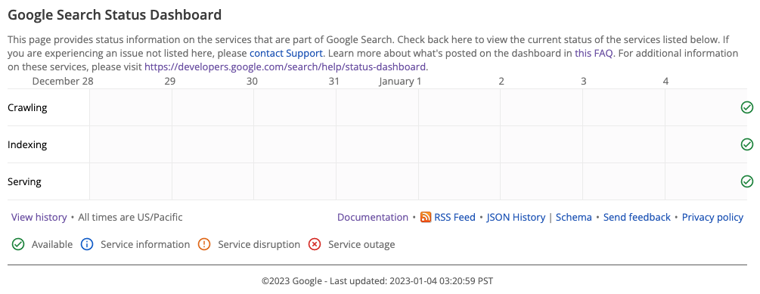The width and height of the screenshot is (760, 294).
Task: Open the Schema link
Action: click(574, 217)
